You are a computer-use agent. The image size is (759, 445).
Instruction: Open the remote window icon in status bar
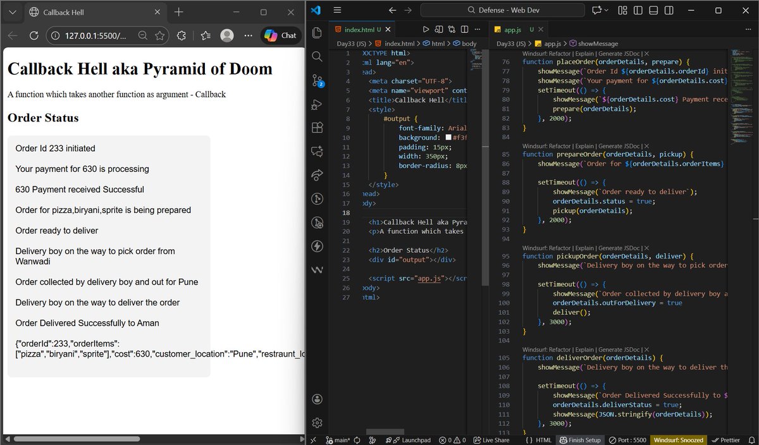click(313, 440)
